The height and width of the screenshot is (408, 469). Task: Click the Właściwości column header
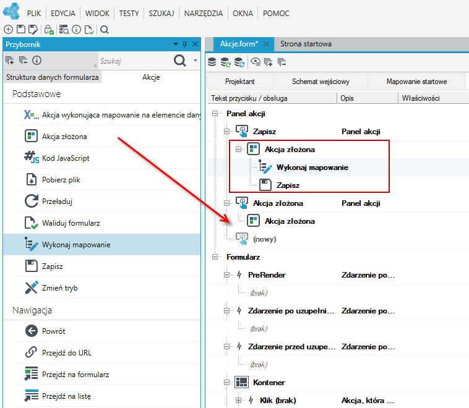point(434,98)
